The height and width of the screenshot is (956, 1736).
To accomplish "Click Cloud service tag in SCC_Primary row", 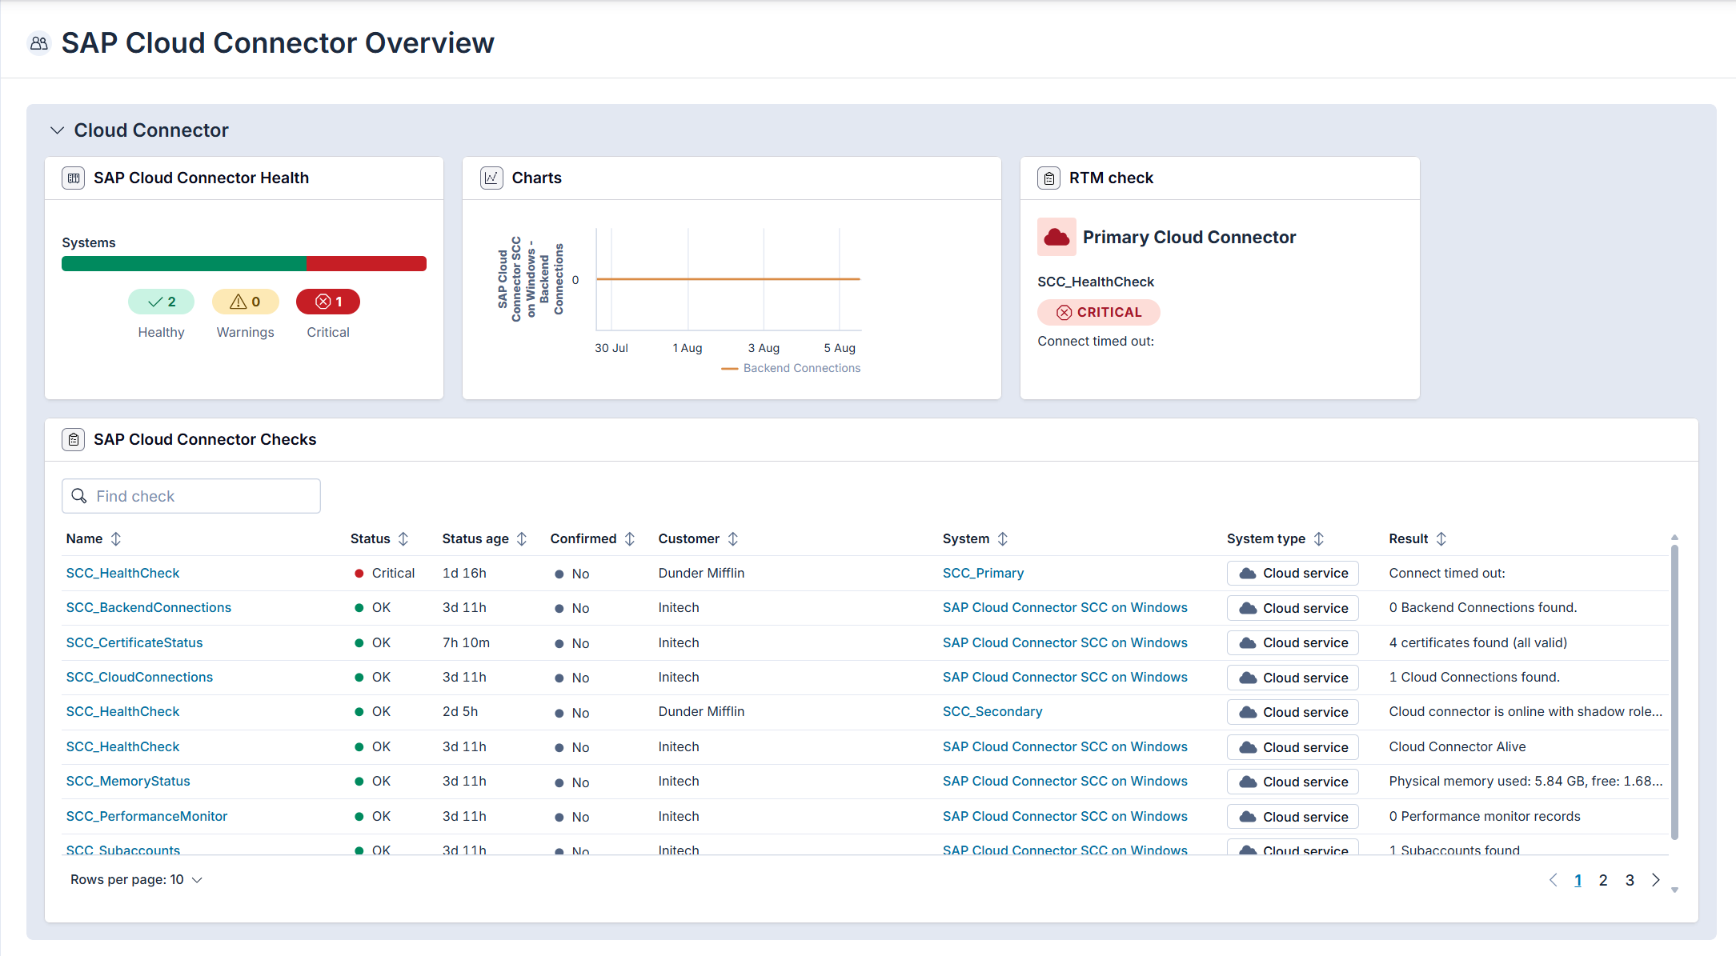I will click(x=1293, y=573).
